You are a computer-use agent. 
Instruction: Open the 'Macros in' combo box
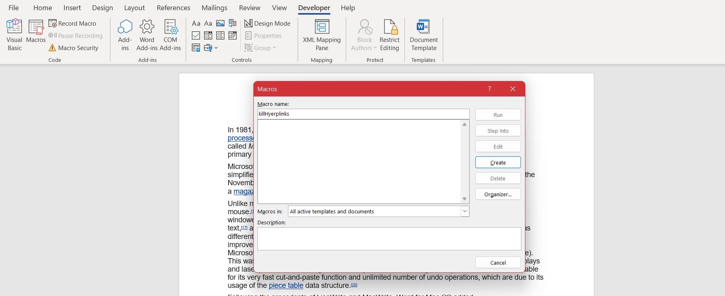click(378, 211)
